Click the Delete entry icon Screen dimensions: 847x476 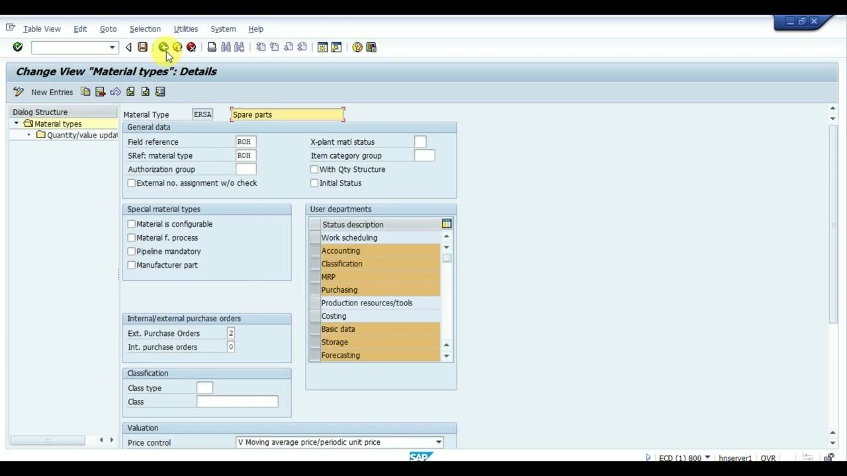(x=101, y=92)
